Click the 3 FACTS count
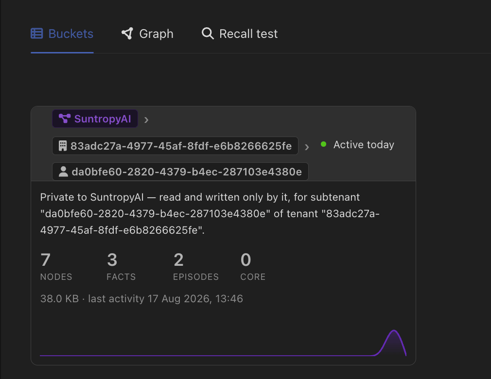Image resolution: width=491 pixels, height=379 pixels. click(121, 267)
